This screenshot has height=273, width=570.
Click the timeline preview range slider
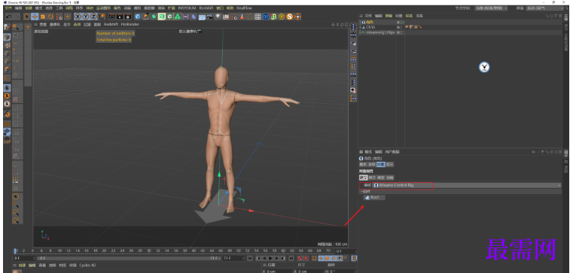click(130, 258)
